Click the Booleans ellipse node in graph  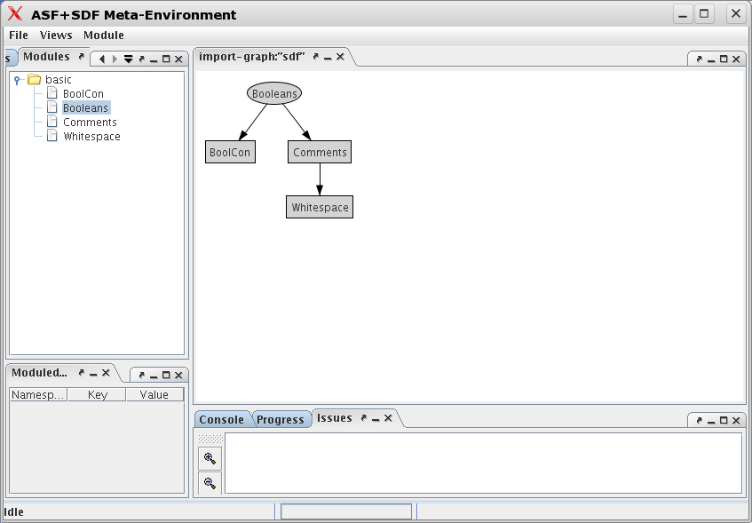[x=274, y=93]
